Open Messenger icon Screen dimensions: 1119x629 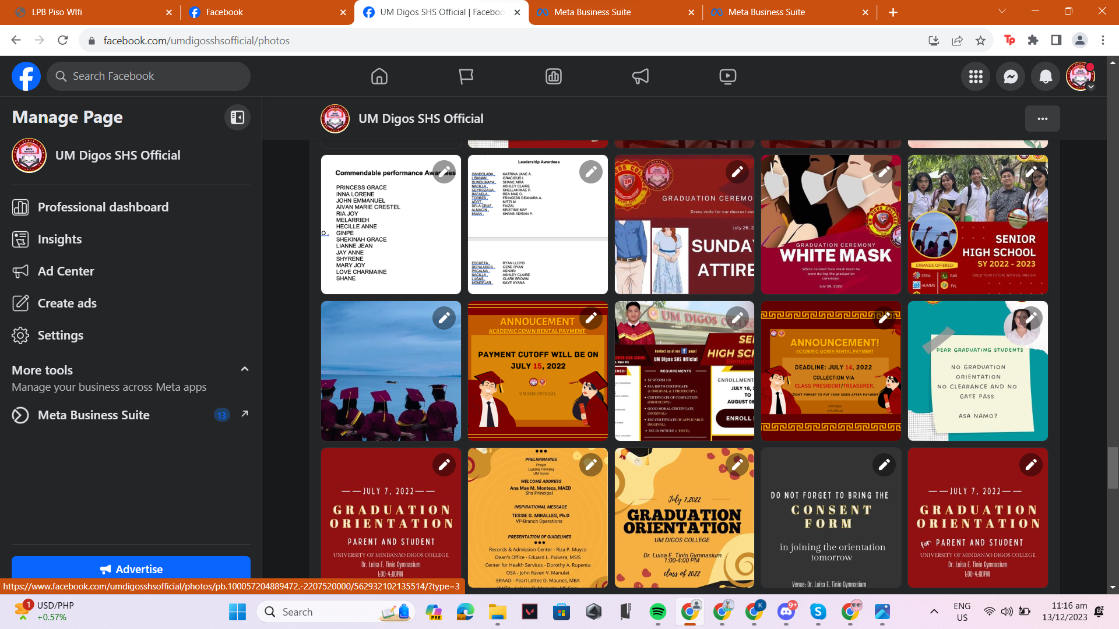1011,76
